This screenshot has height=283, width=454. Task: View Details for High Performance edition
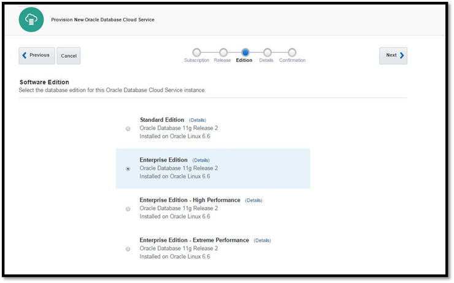253,200
